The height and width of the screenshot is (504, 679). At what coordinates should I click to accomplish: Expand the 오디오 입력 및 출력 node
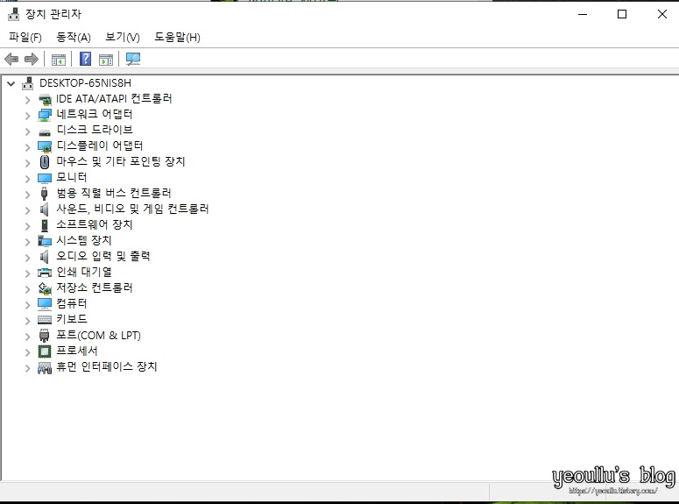[x=28, y=258]
